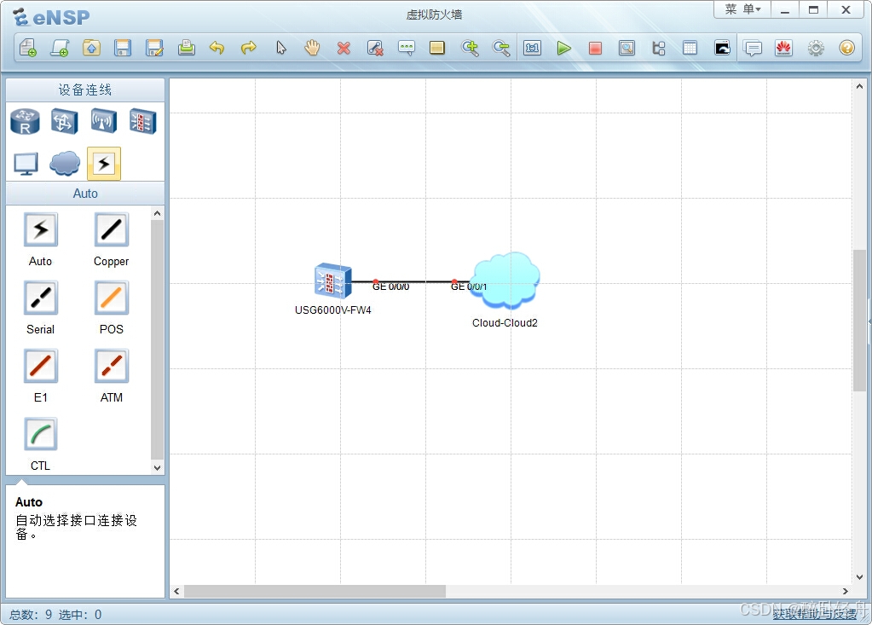Click the Save As toolbar icon
Viewport: 872px width, 625px height.
(154, 48)
